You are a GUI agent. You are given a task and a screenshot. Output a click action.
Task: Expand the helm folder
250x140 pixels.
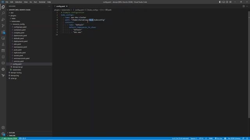click(x=13, y=18)
